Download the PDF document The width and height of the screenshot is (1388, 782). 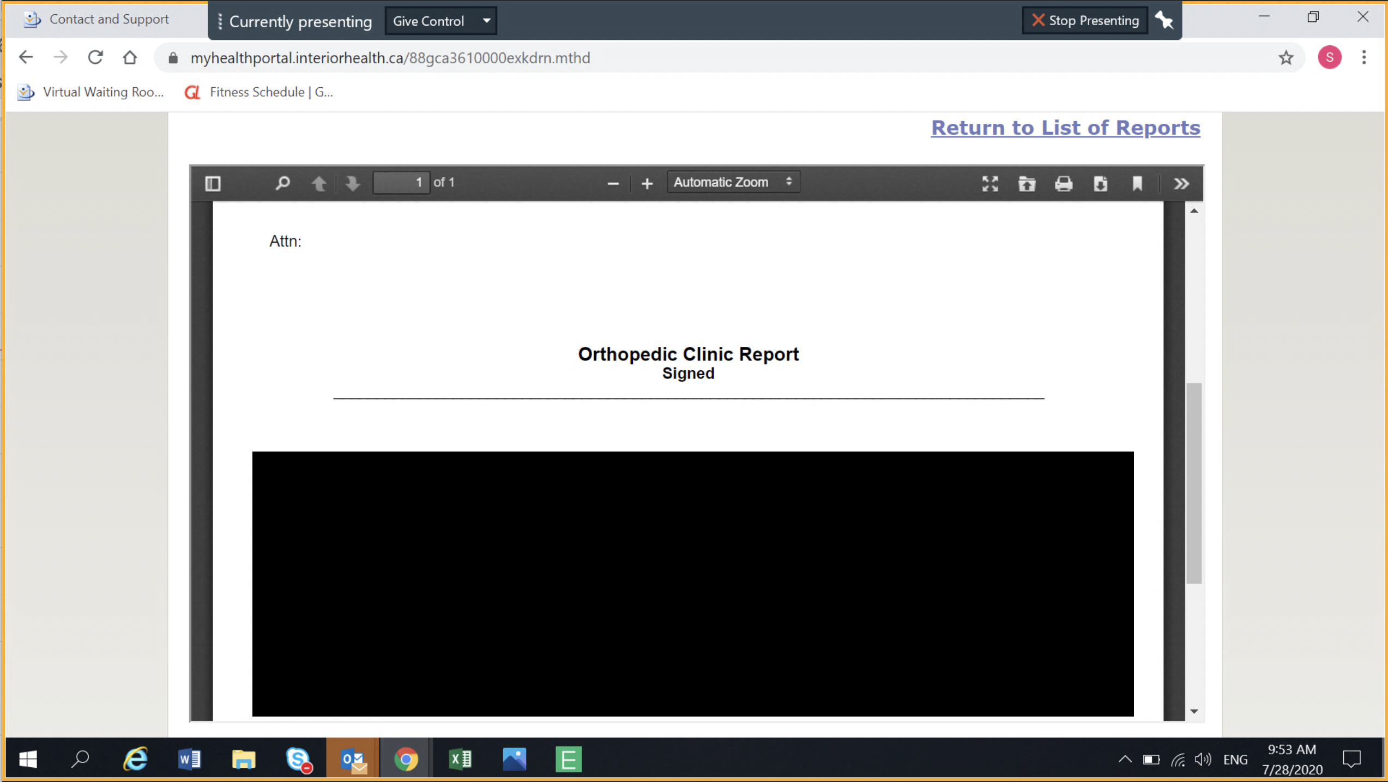pyautogui.click(x=1100, y=184)
